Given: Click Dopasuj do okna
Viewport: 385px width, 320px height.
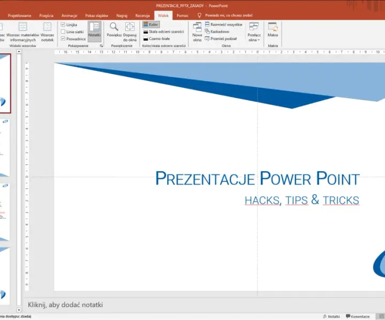Looking at the screenshot, I should 129,32.
